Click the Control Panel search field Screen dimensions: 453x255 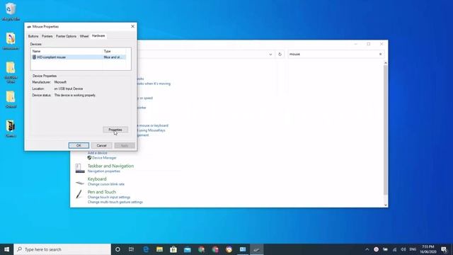coord(332,54)
